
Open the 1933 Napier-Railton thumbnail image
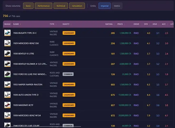point(7,84)
